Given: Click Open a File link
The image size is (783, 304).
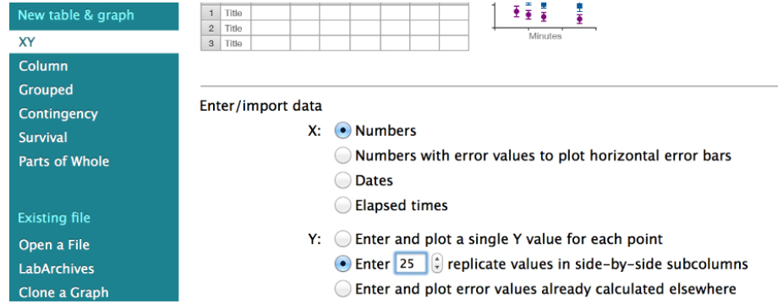Looking at the screenshot, I should (x=54, y=245).
